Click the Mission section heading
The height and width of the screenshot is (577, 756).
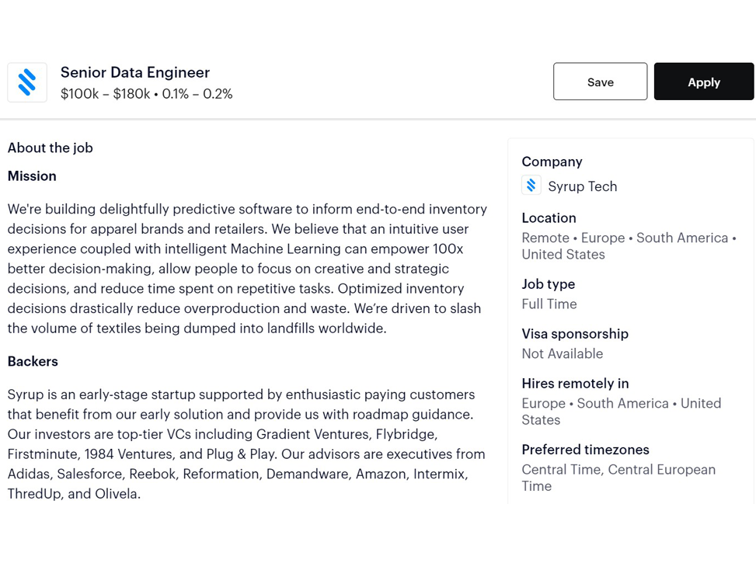coord(32,176)
